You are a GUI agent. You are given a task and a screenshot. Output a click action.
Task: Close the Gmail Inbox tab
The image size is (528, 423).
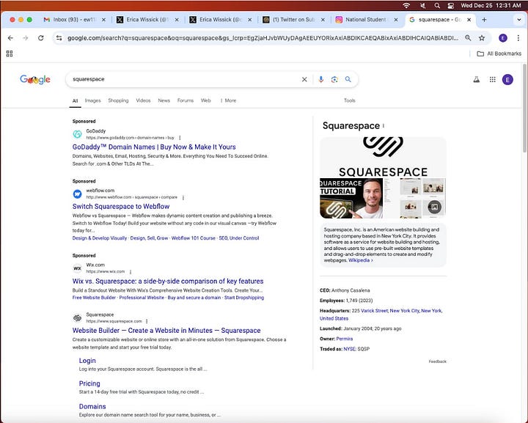tap(103, 20)
